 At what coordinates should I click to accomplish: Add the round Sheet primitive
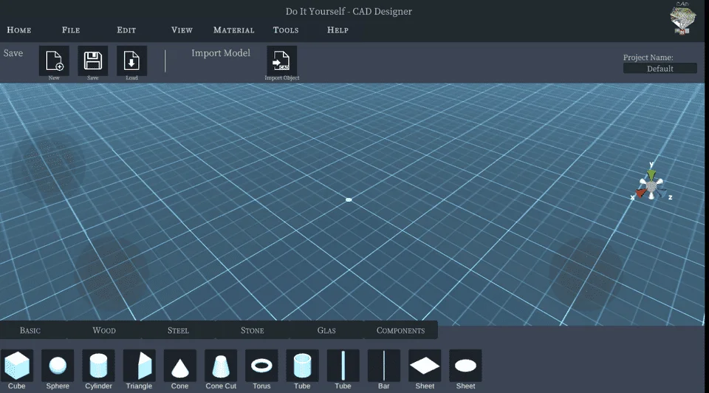point(465,366)
